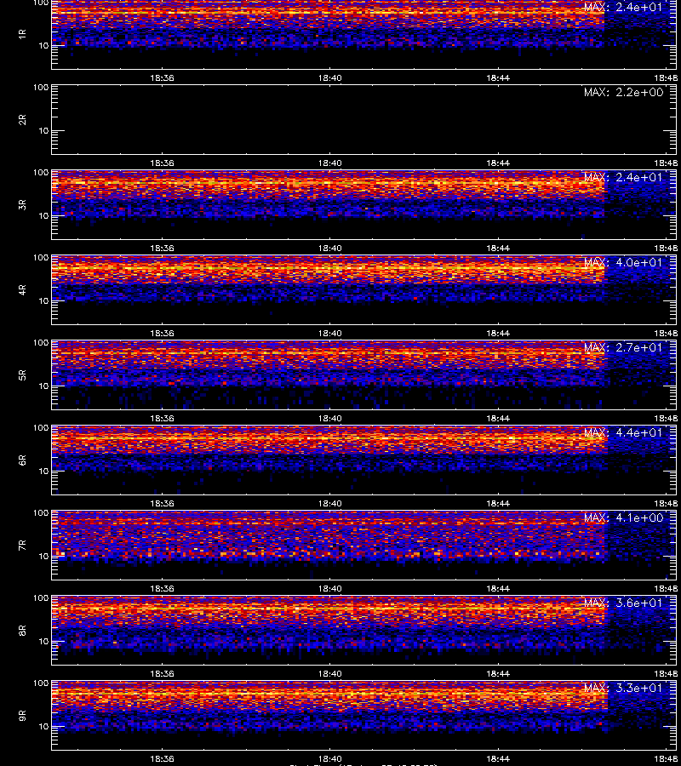
Task: Click the 100 y-axis label of panel 2R
Action: 41,88
